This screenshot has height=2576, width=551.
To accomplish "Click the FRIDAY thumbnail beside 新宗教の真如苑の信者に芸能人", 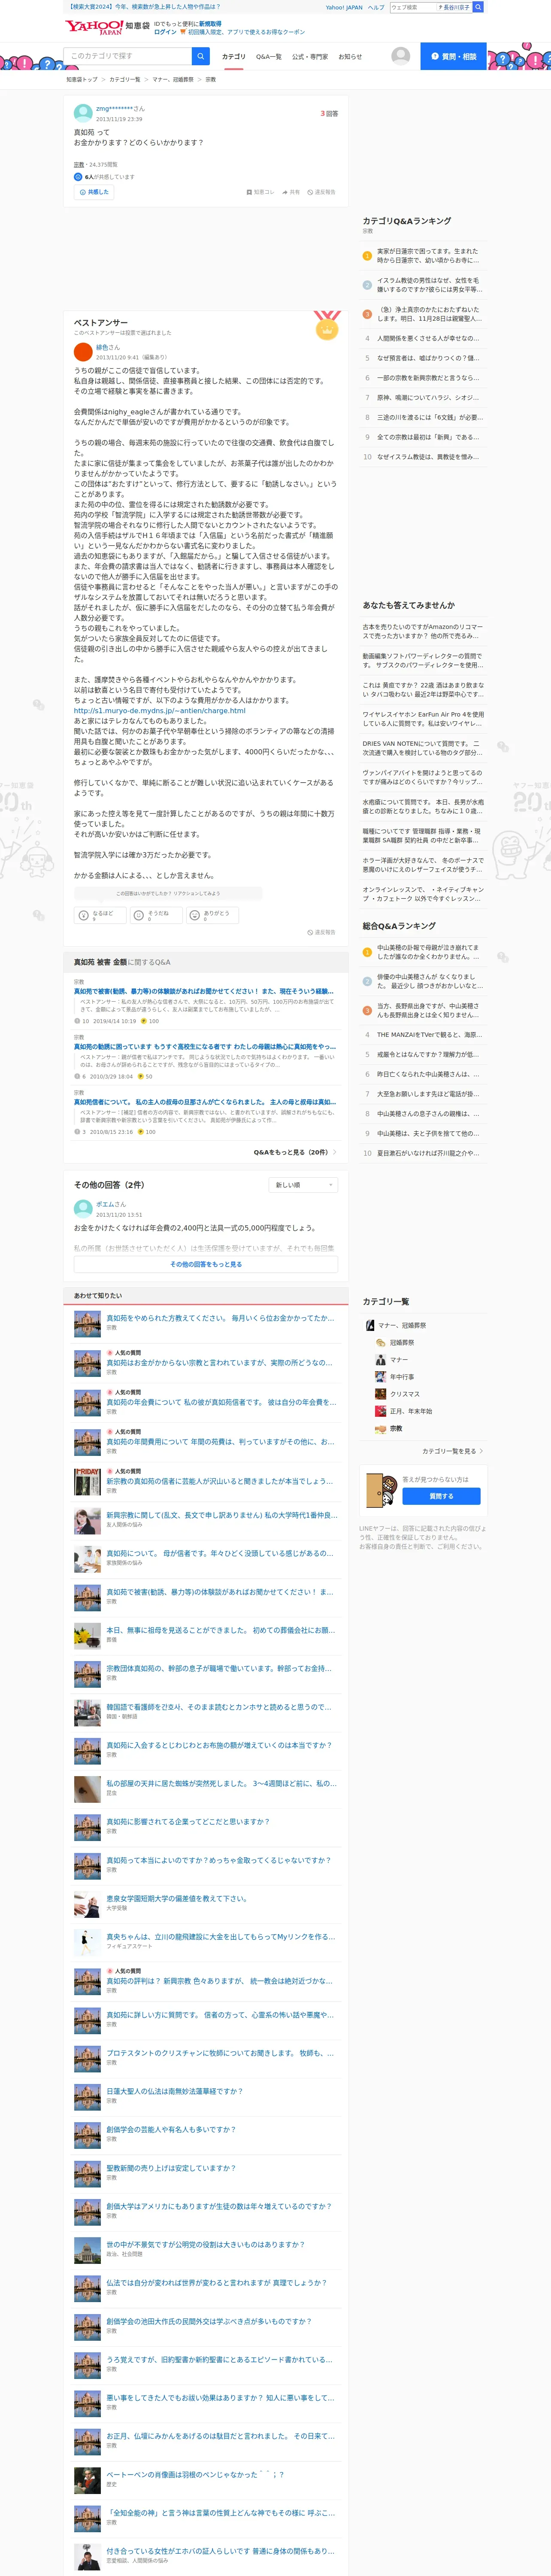I will pyautogui.click(x=87, y=1481).
